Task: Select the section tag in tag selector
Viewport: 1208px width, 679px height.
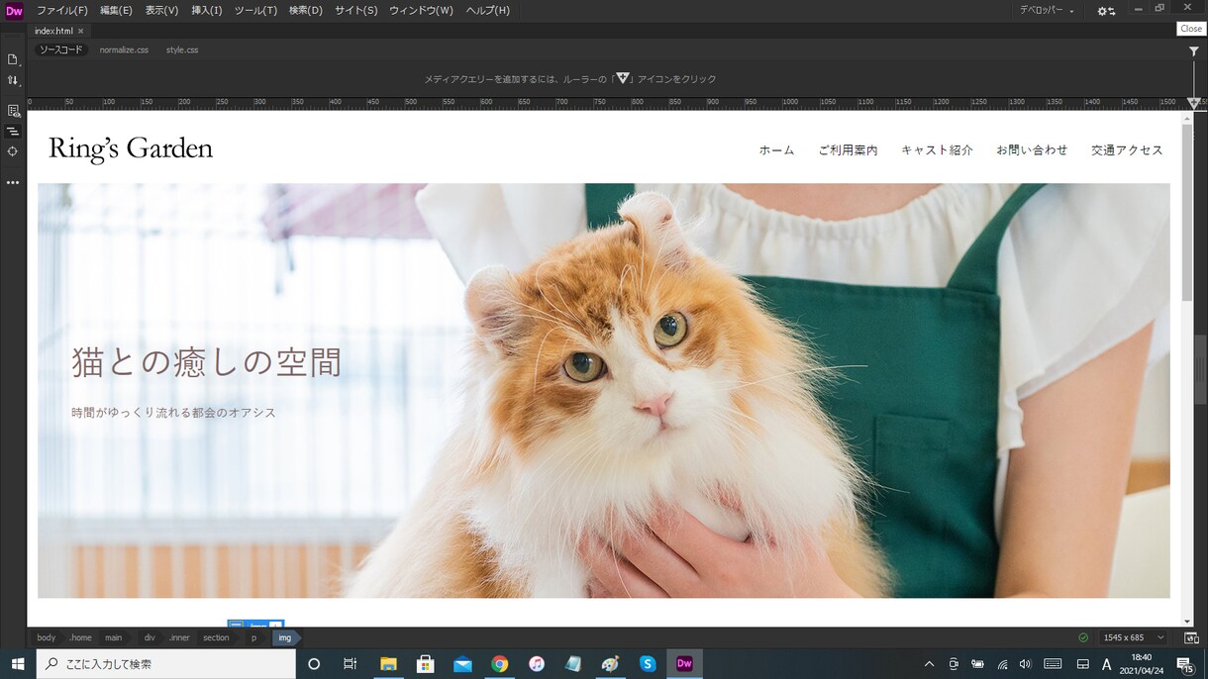Action: pos(216,638)
